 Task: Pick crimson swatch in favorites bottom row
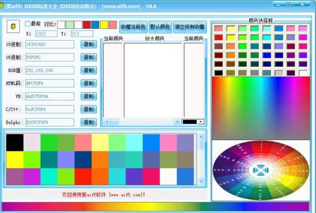(x=151, y=176)
